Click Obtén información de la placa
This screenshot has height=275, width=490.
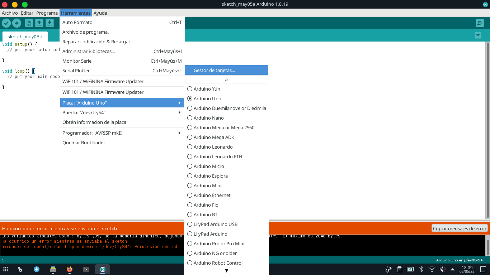(x=122, y=122)
